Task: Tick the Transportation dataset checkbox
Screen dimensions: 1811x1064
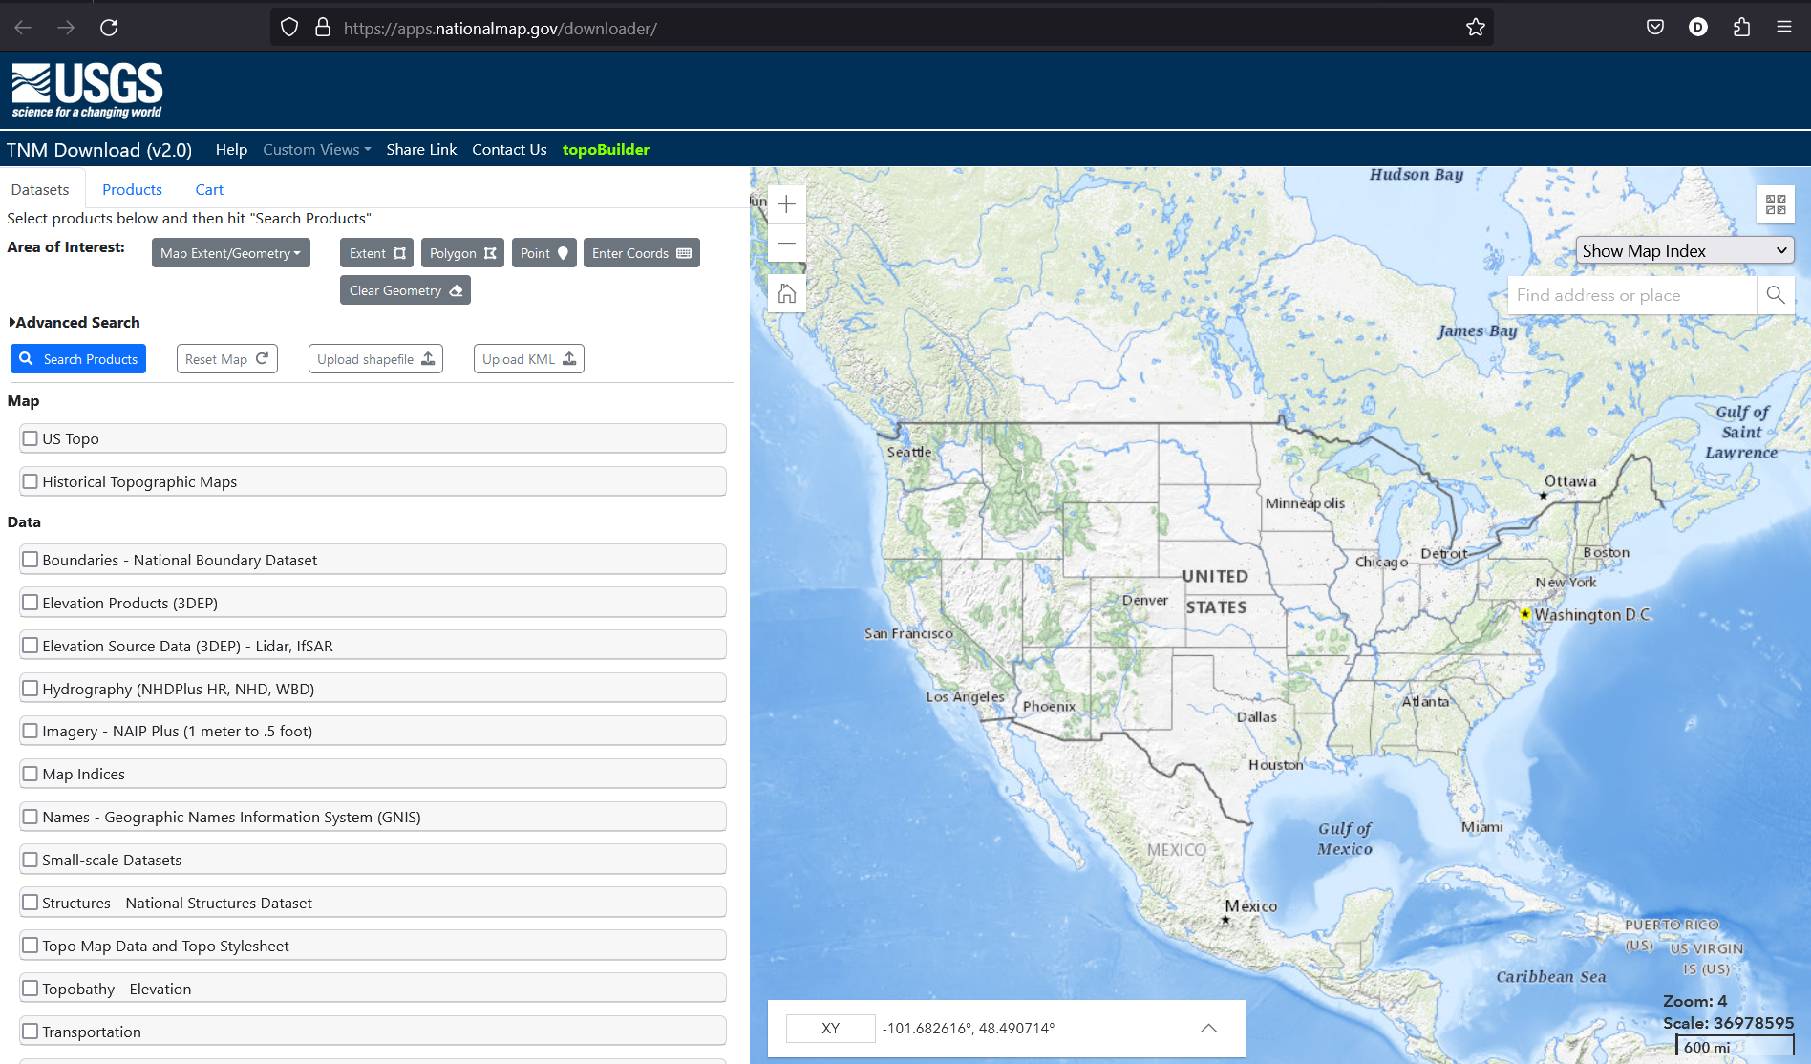Action: 31,1032
